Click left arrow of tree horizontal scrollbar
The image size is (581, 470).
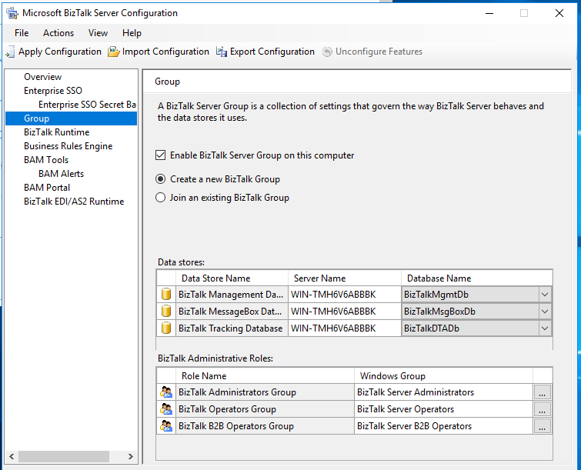coord(12,457)
